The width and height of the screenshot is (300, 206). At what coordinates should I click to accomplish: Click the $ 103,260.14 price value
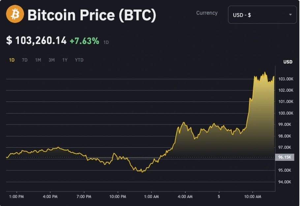coord(36,41)
